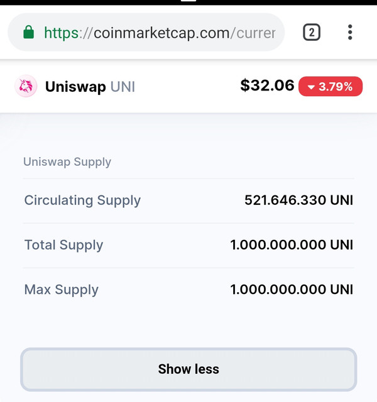Tap the Uniswap Supply section header
This screenshot has width=377, height=402.
pyautogui.click(x=67, y=162)
